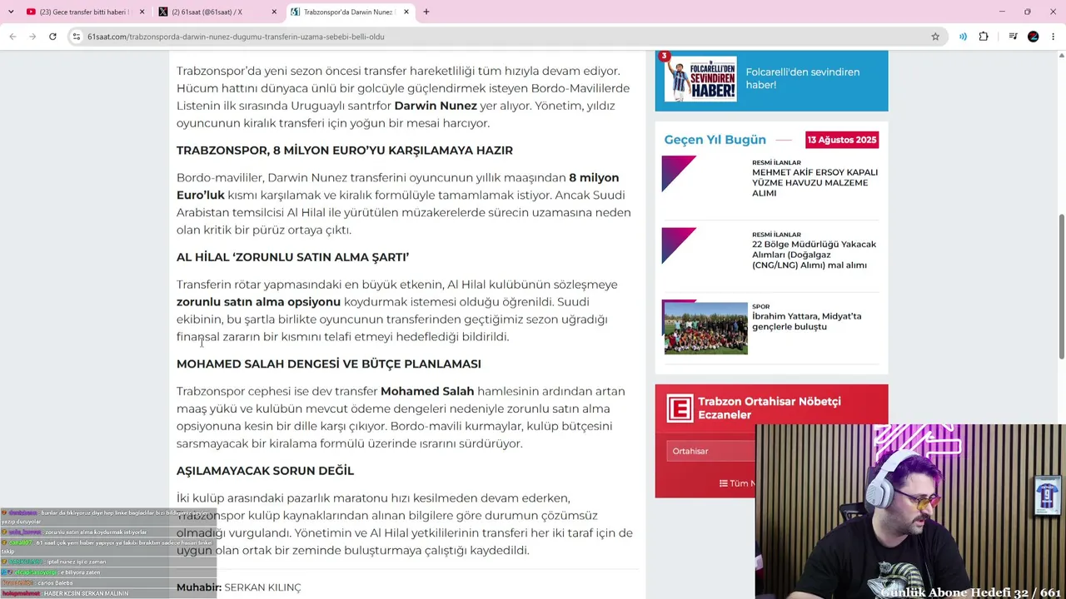Screen dimensions: 1066x599
Task: Click the blue sound-wave extension icon
Action: 963,37
